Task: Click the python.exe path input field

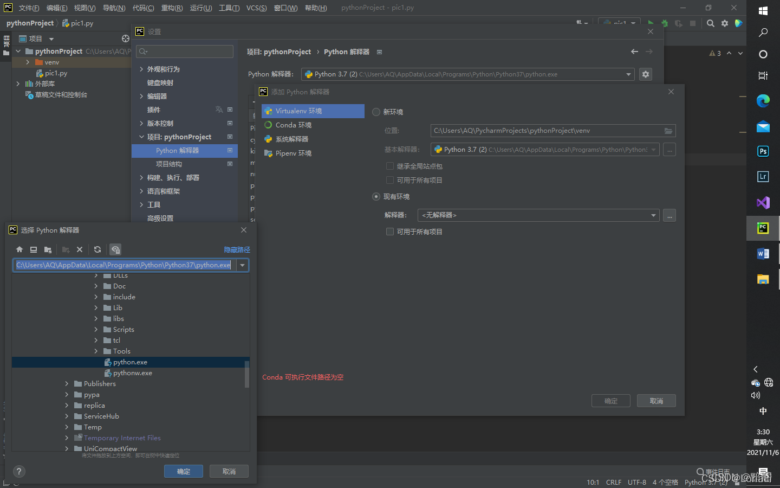Action: [x=125, y=265]
